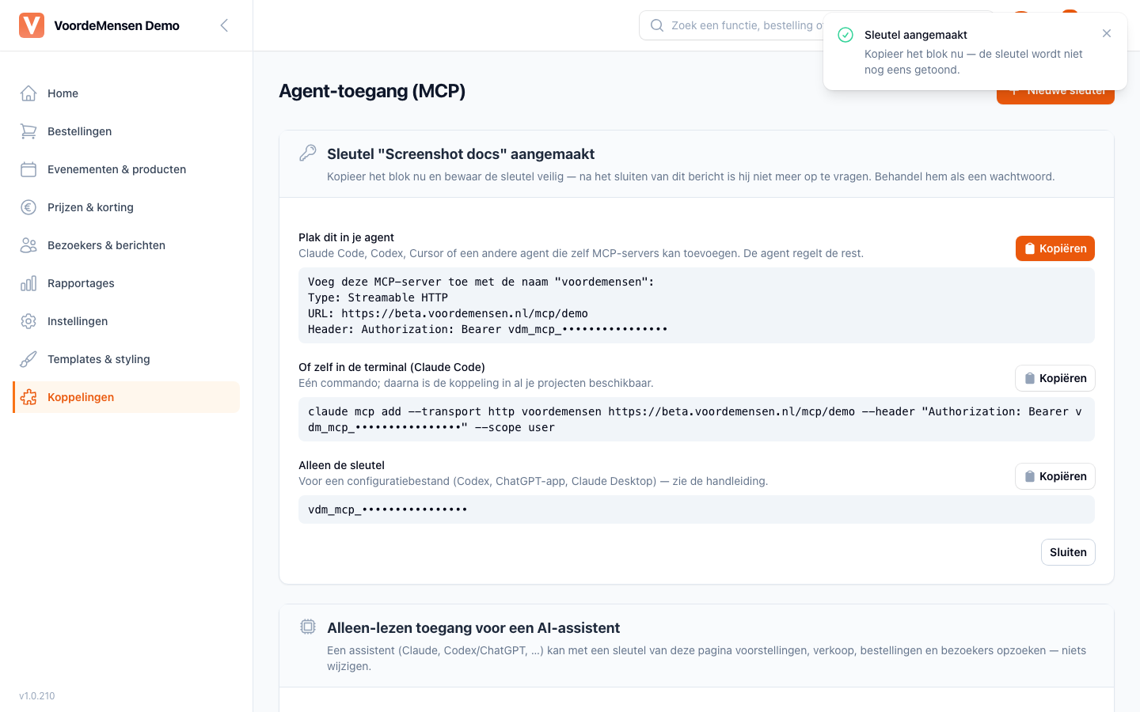The image size is (1140, 712).
Task: Click the Evenementen & producten calendar icon
Action: 28,169
